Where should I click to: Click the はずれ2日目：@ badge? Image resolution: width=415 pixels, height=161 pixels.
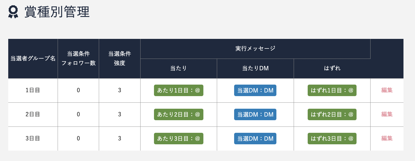tap(332, 114)
